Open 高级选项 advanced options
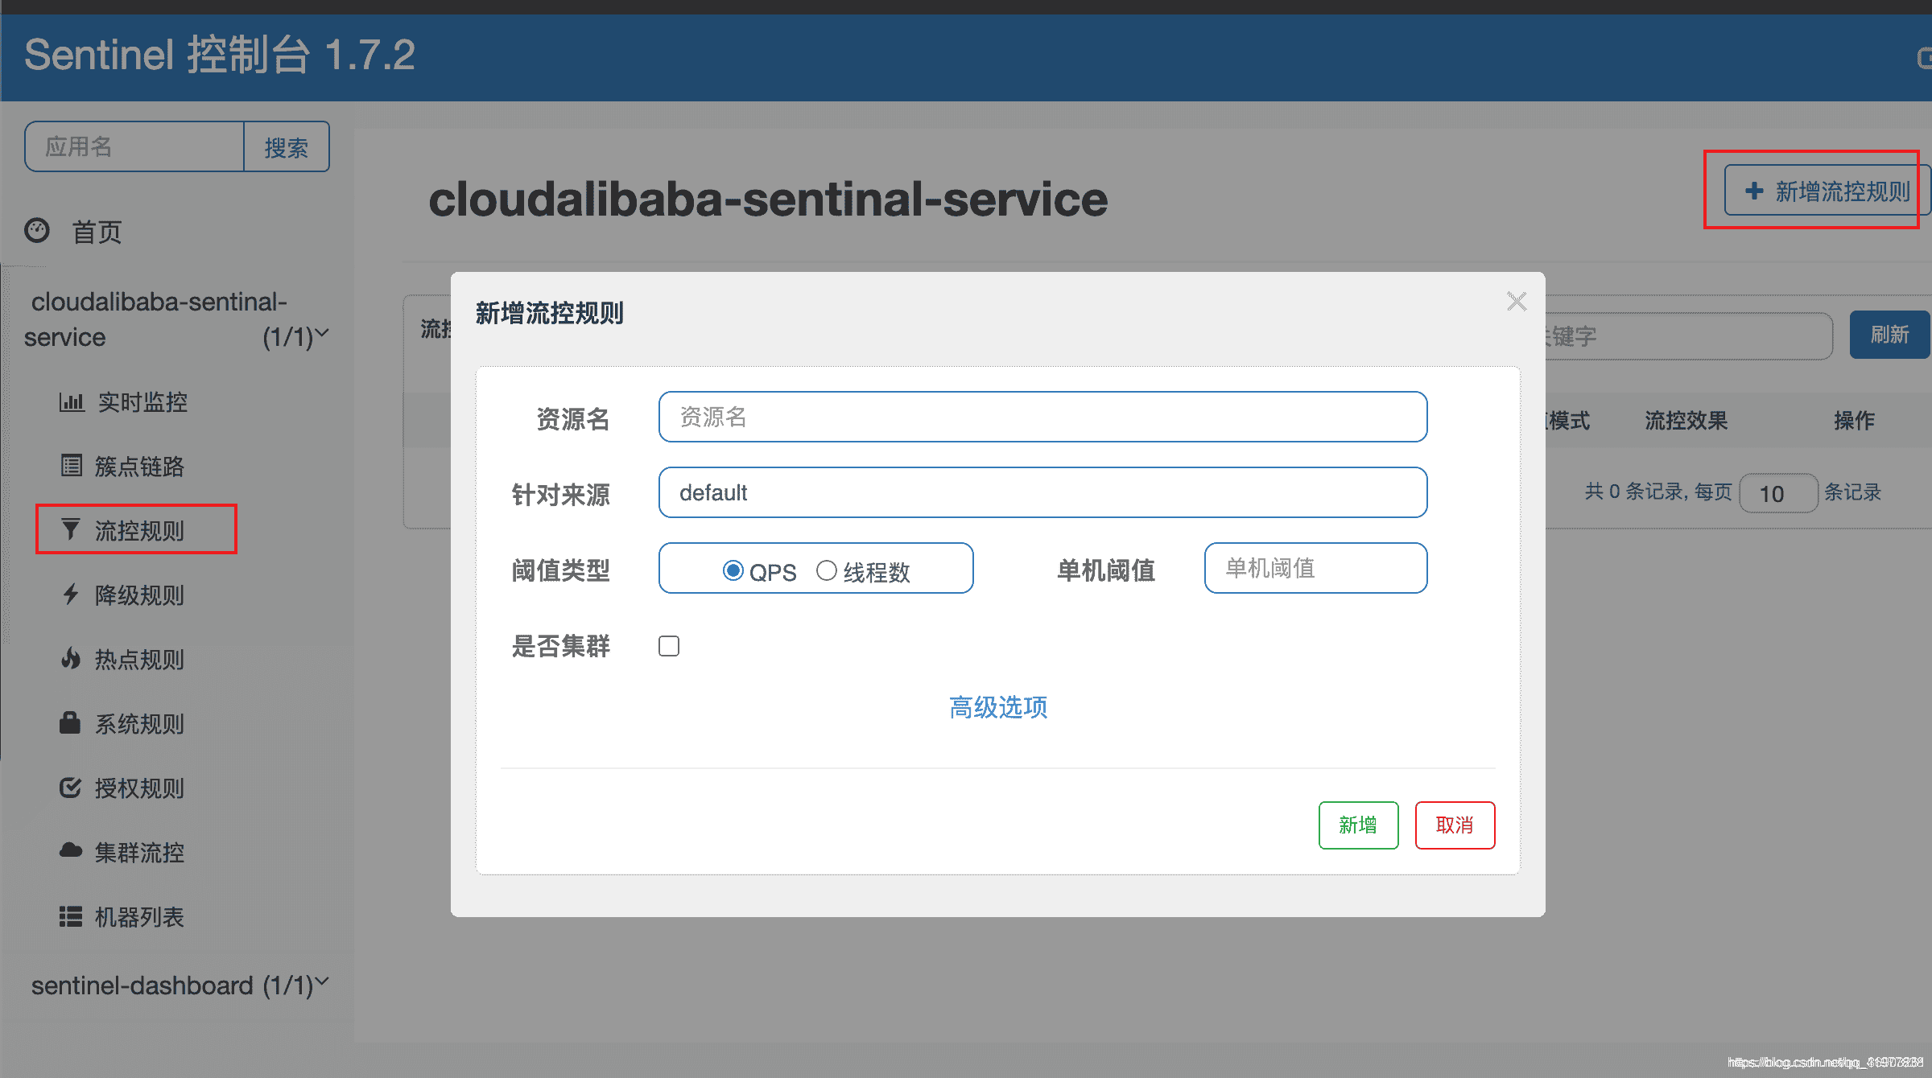 click(x=997, y=708)
